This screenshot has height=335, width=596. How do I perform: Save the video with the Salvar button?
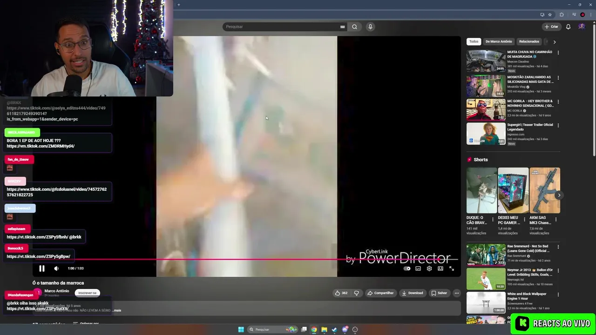[x=439, y=293]
